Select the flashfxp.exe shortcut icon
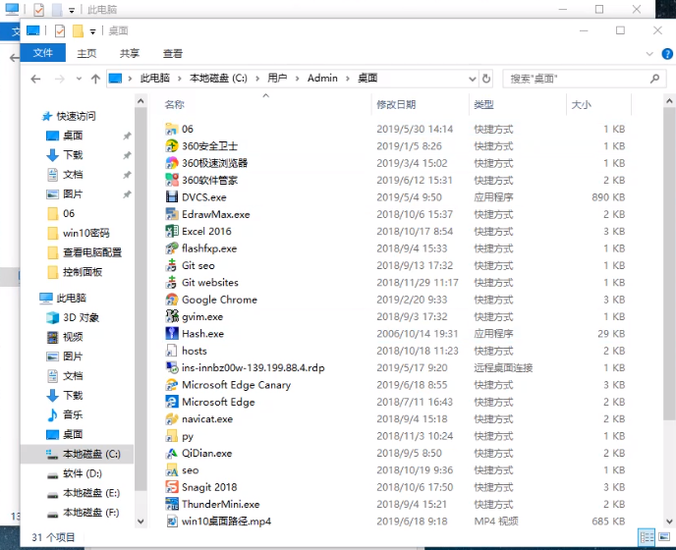Screen dimensions: 676x550 172,248
